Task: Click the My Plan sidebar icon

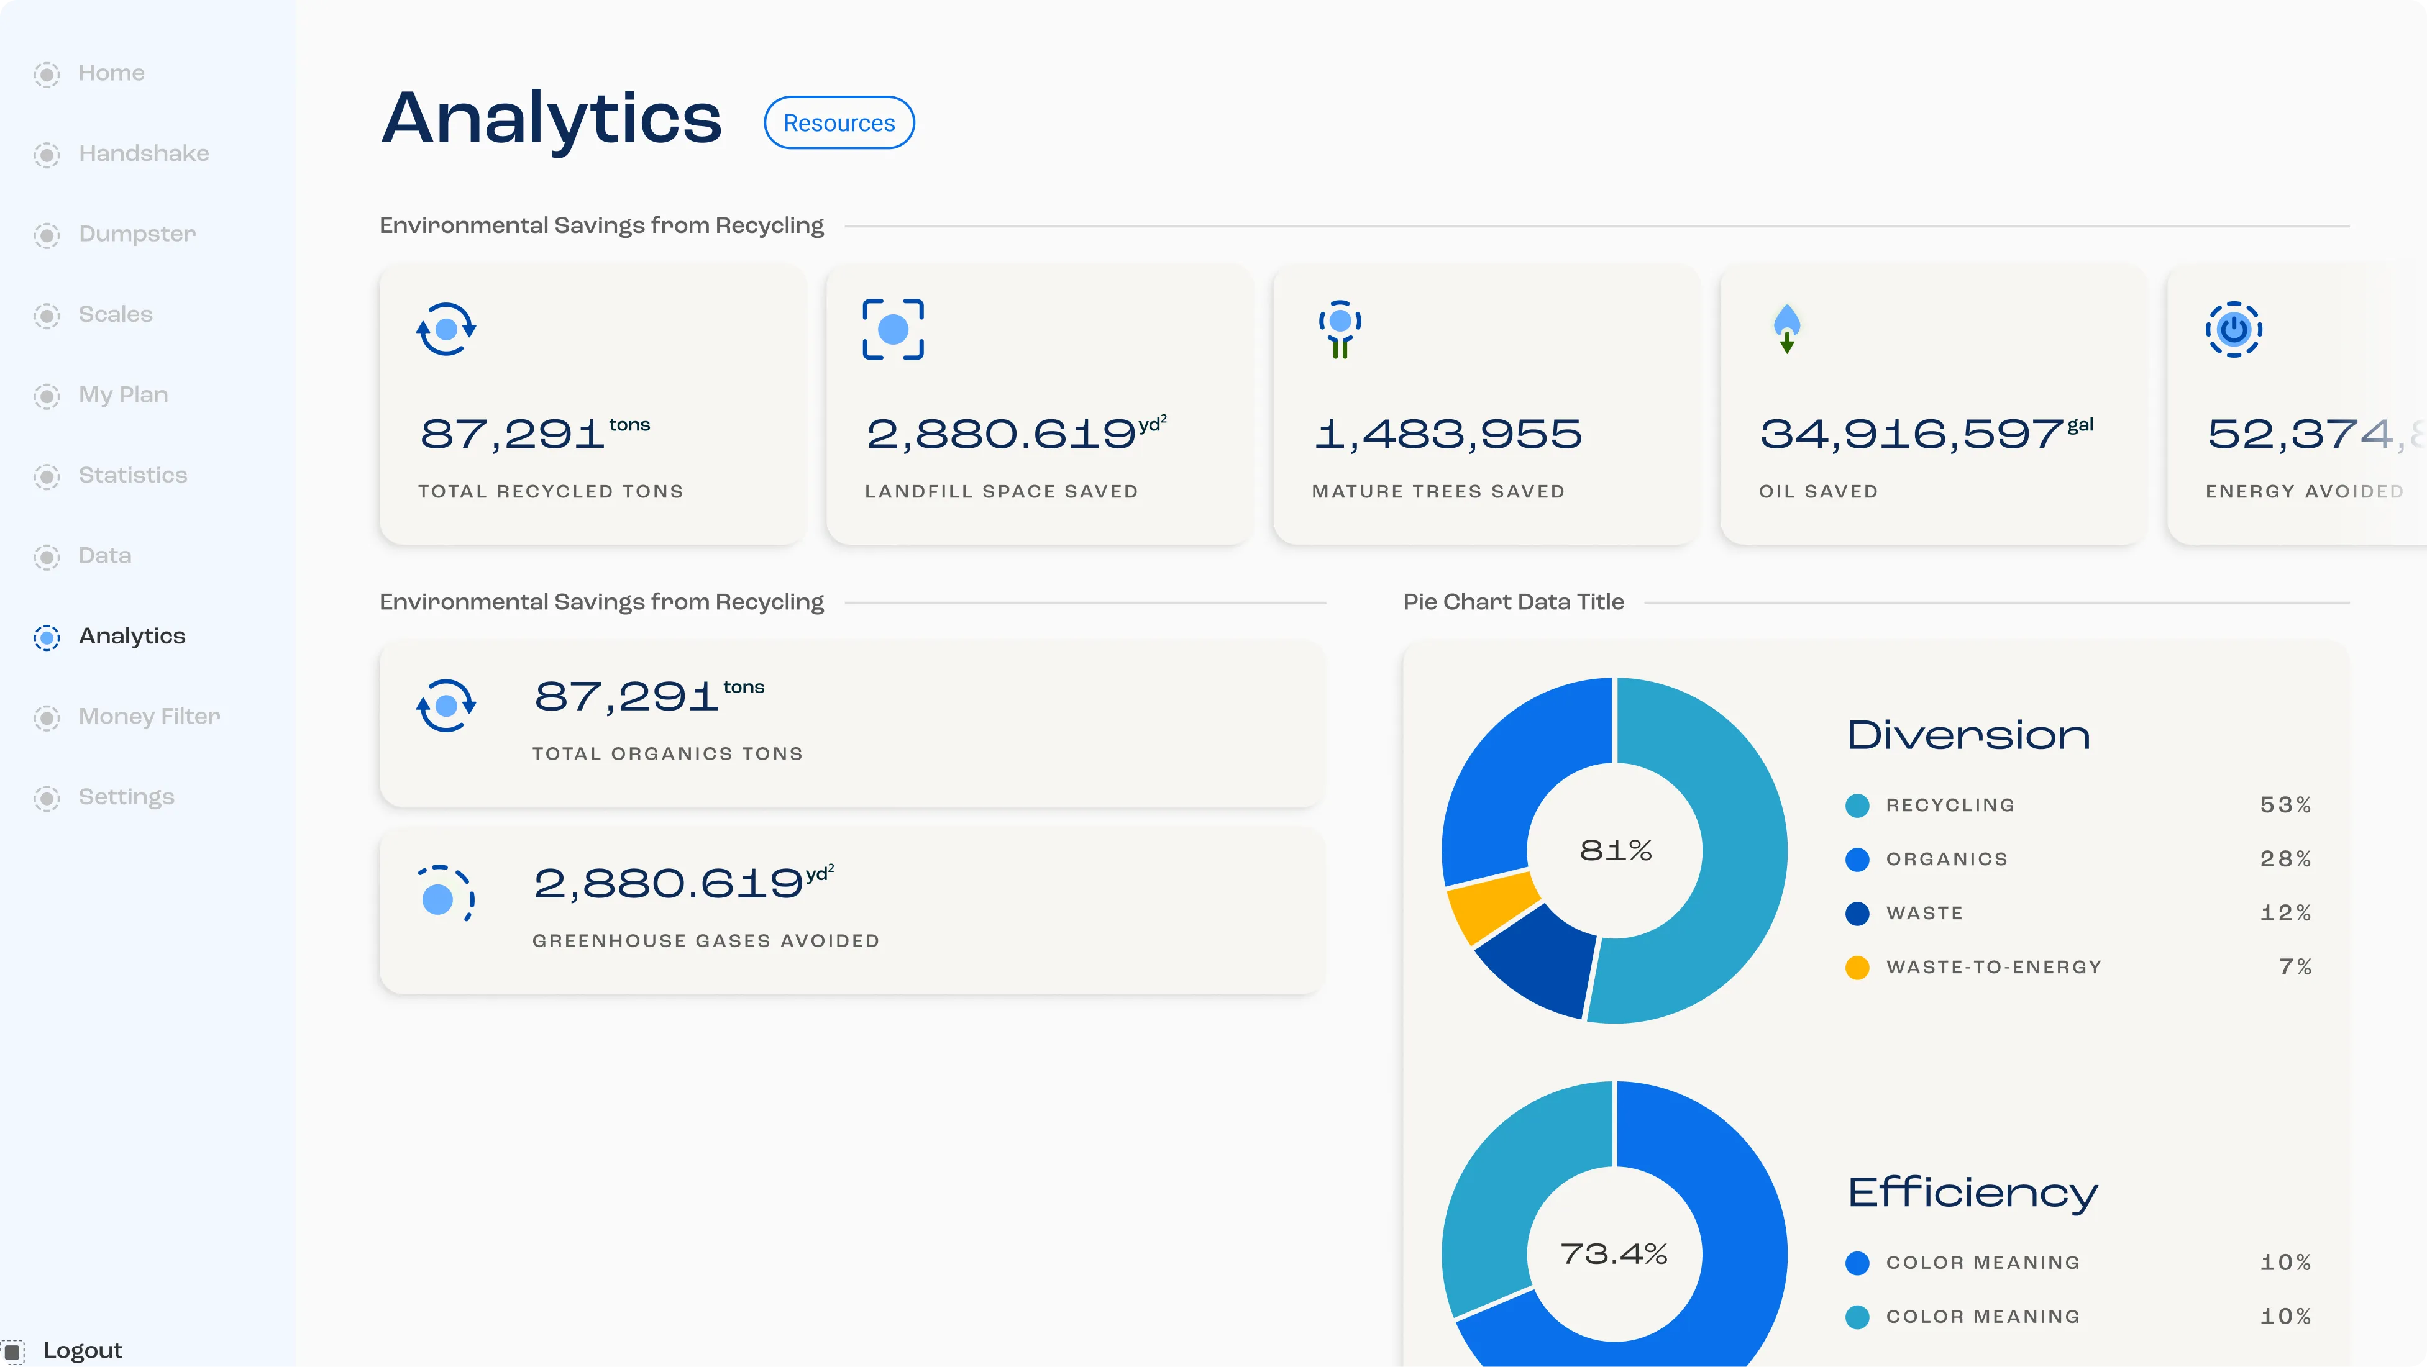Action: coord(46,396)
